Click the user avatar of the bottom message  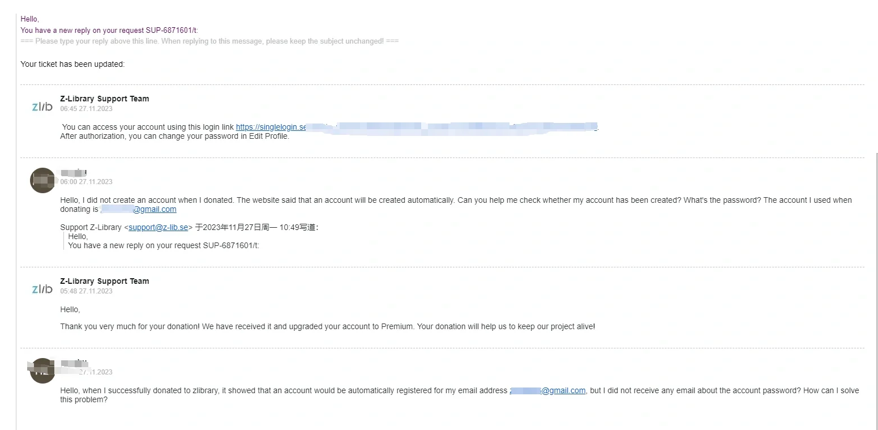[x=42, y=371]
